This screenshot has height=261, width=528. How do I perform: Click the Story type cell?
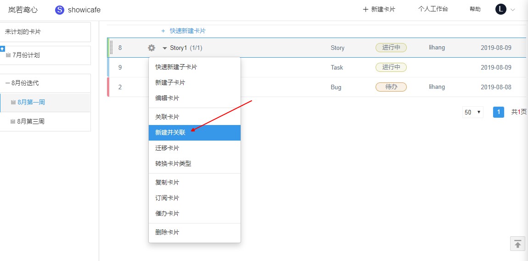(x=337, y=48)
